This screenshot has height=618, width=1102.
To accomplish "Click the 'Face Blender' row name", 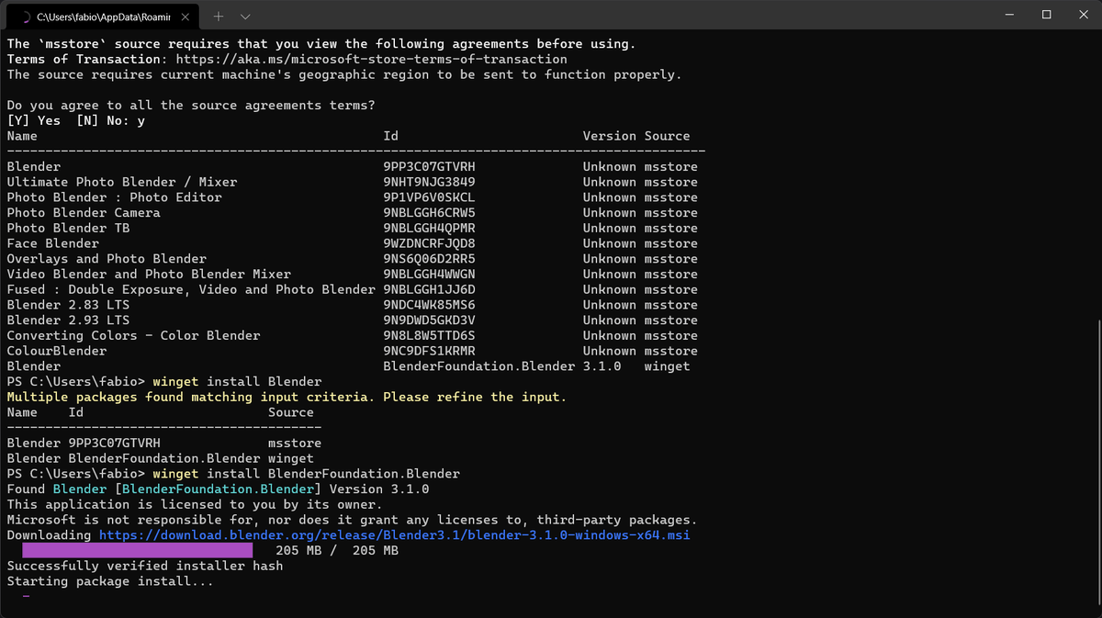I will [52, 243].
